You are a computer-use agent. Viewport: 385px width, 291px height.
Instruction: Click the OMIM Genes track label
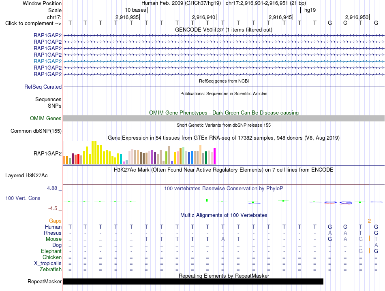pyautogui.click(x=46, y=119)
